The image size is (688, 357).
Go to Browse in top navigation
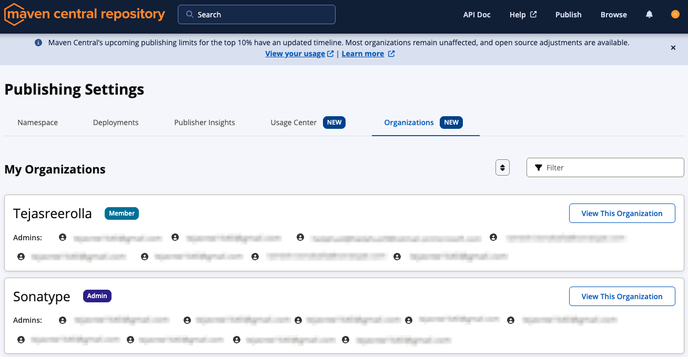(614, 15)
